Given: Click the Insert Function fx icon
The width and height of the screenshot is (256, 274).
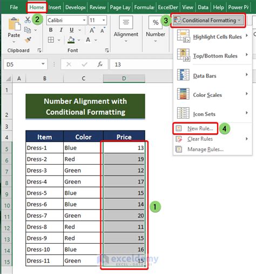Looking at the screenshot, I should (100, 64).
